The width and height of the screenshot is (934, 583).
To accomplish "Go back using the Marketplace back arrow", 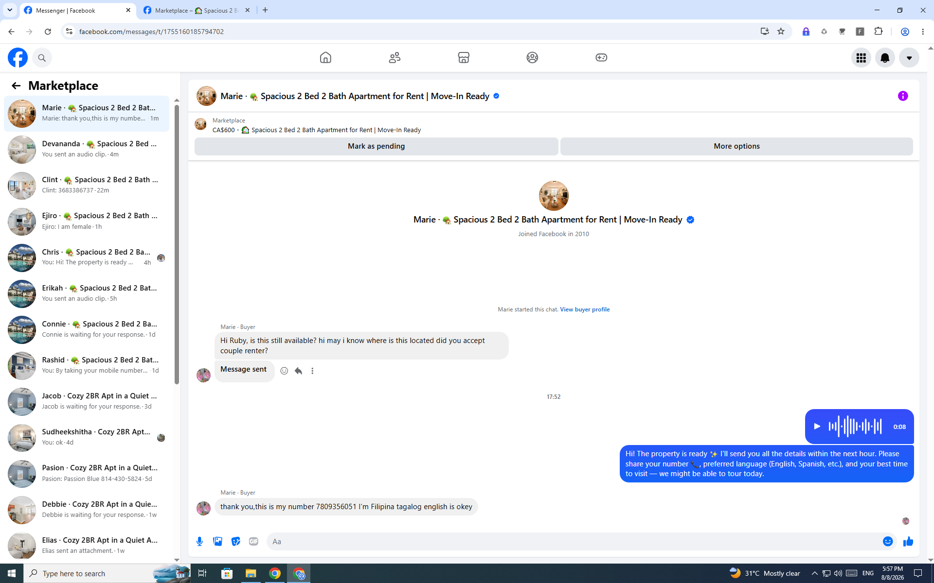I will coord(16,86).
